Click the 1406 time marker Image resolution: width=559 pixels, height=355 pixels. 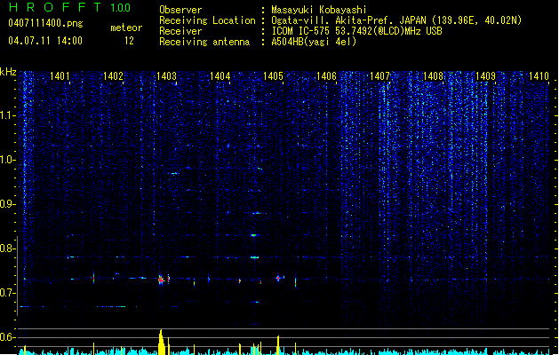coord(326,75)
